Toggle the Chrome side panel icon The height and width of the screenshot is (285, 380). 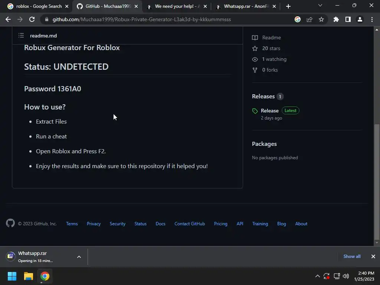348,19
